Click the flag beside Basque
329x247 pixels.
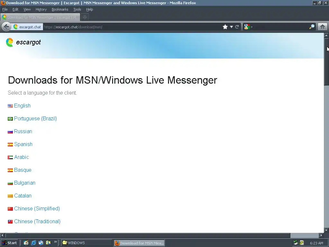pyautogui.click(x=10, y=170)
